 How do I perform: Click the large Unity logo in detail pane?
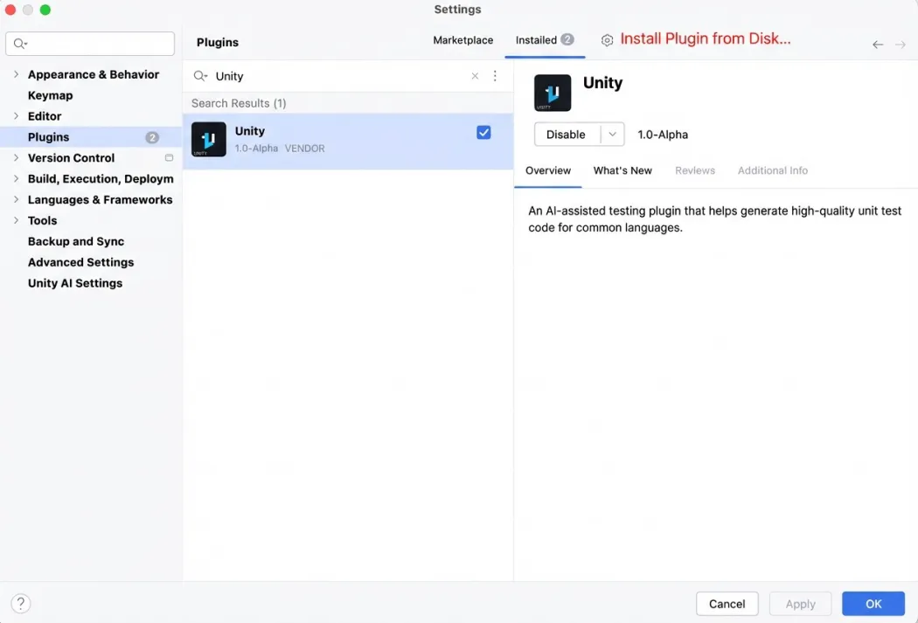[553, 93]
